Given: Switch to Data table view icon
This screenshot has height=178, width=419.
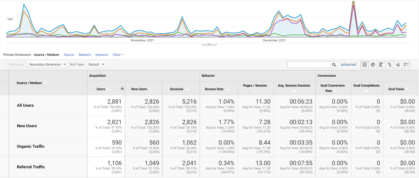Looking at the screenshot, I should tap(365, 65).
